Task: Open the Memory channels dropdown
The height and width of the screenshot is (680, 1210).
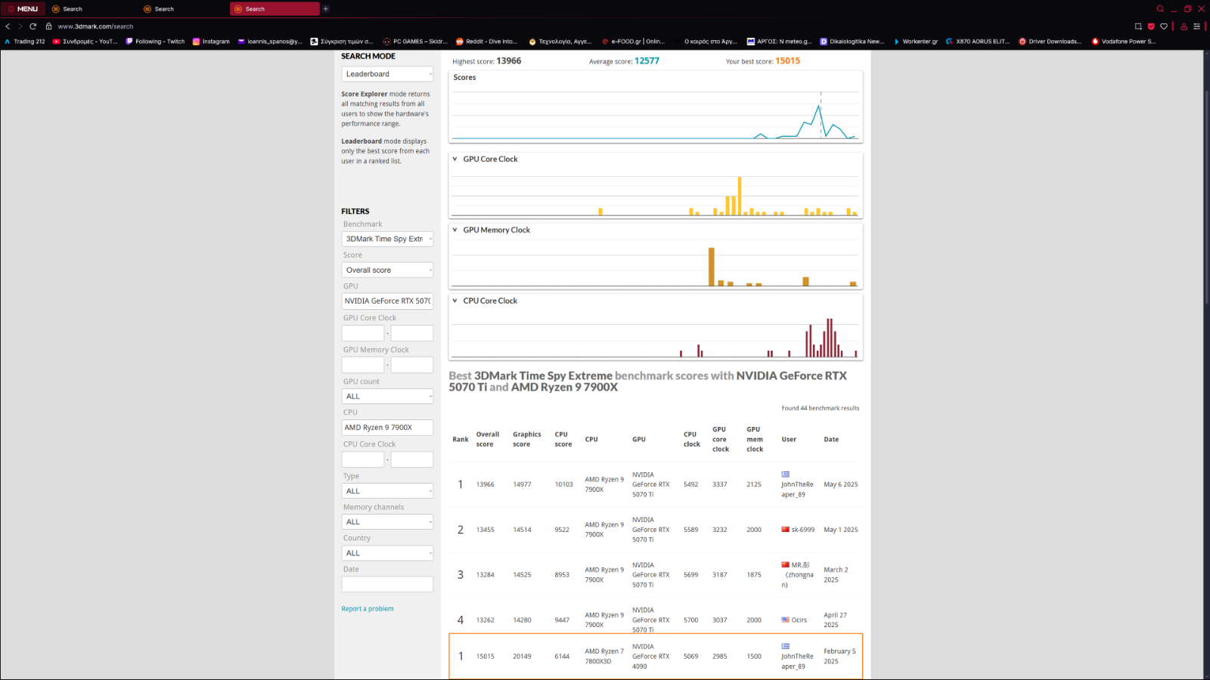Action: [x=387, y=522]
